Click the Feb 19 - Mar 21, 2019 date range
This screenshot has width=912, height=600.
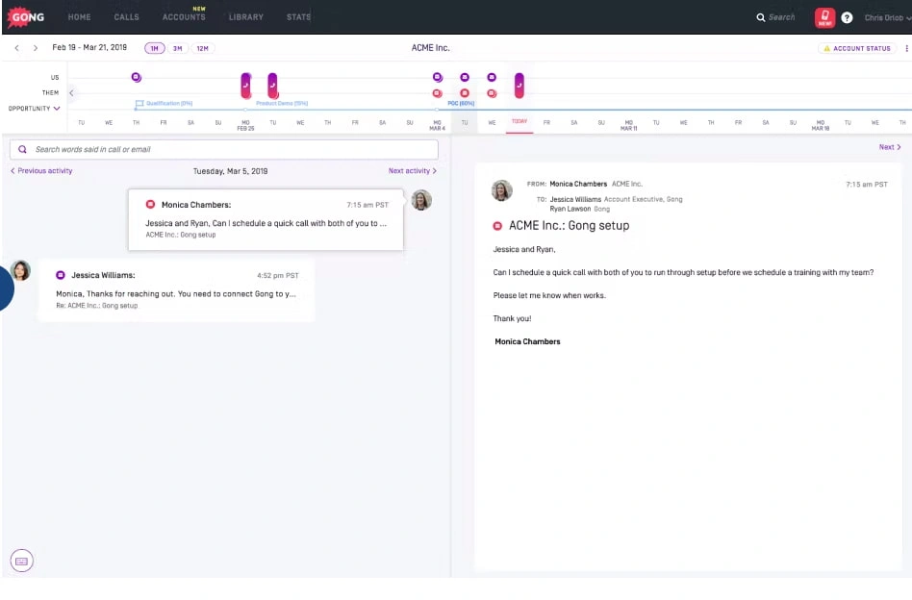[x=89, y=48]
